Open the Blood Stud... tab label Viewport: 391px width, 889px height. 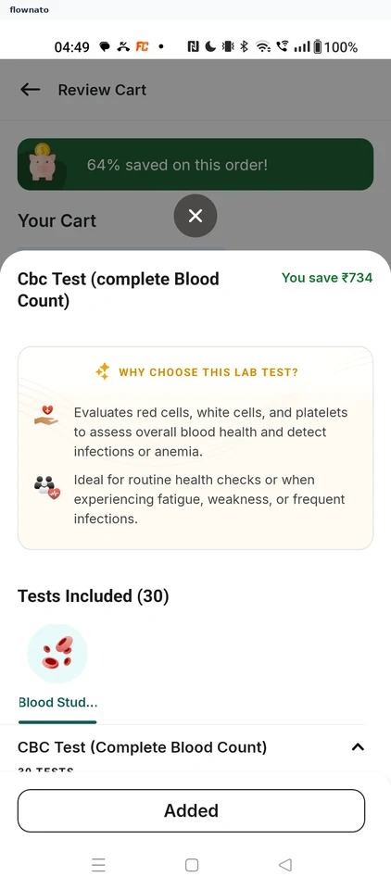[x=57, y=703]
